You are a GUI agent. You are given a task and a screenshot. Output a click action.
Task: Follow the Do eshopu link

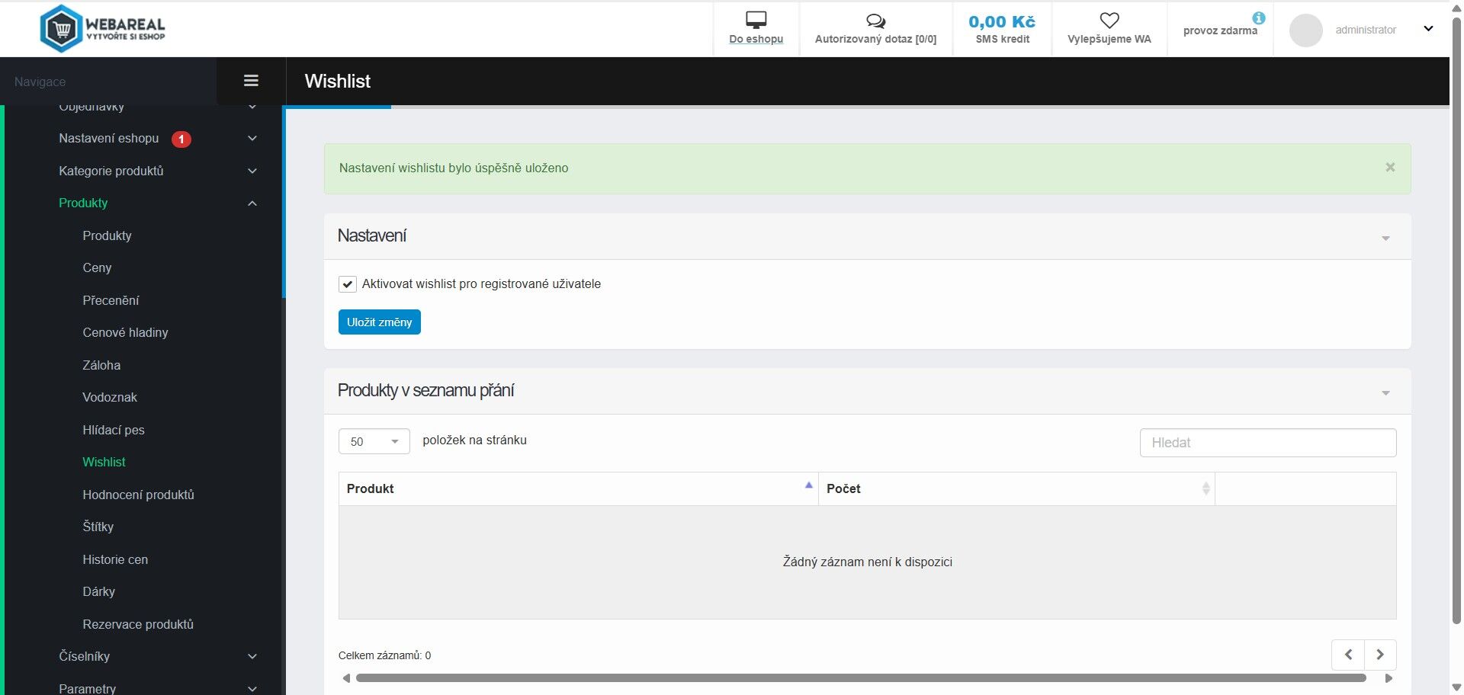tap(756, 39)
